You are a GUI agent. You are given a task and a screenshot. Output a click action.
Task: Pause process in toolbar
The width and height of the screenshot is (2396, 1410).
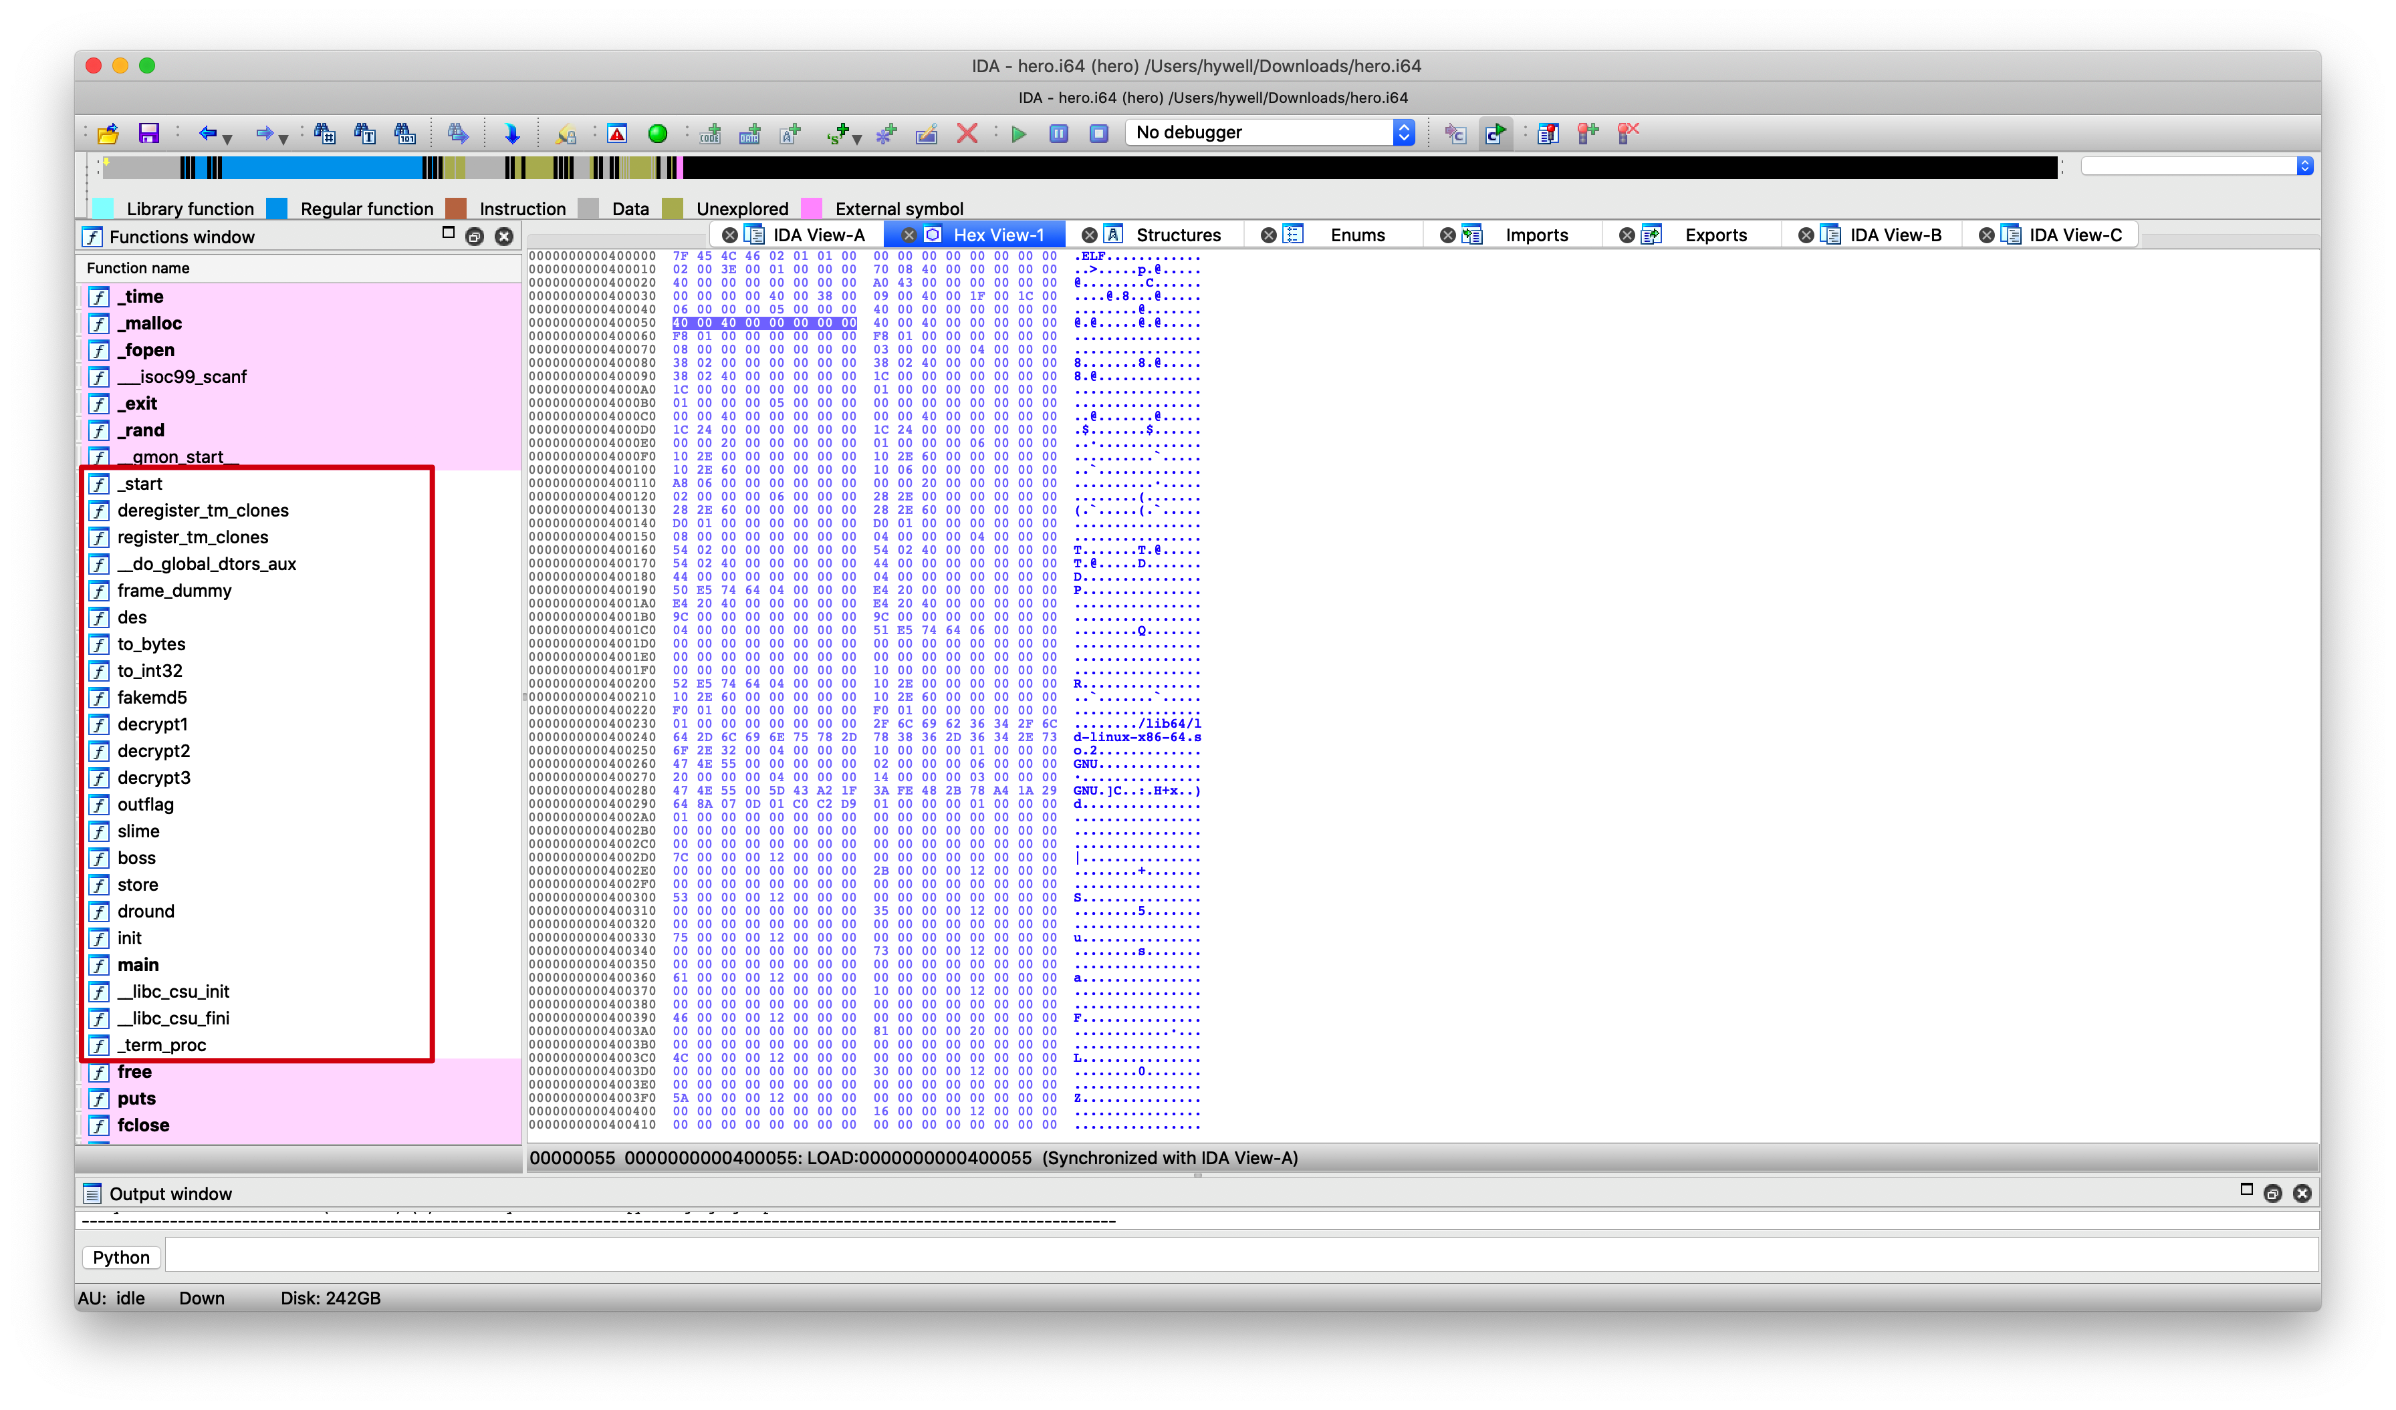point(1059,134)
